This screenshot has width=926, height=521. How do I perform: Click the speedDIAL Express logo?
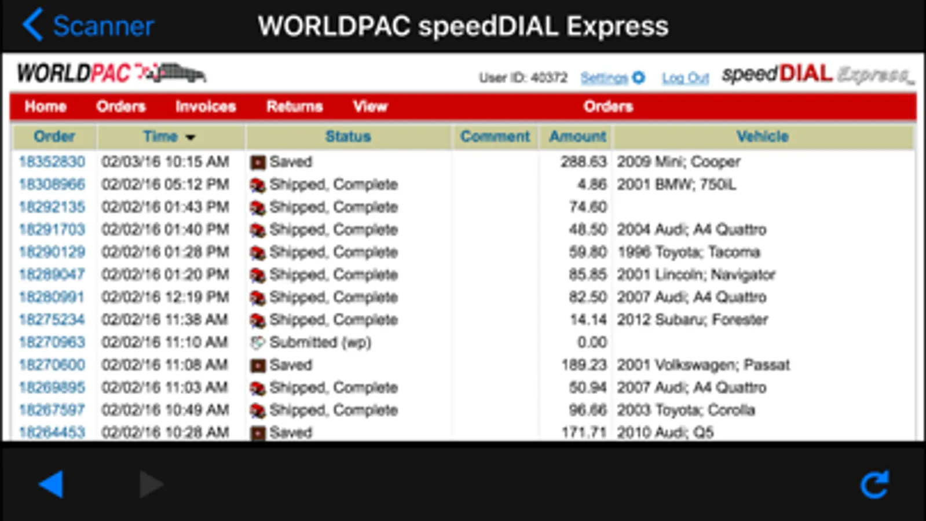point(818,74)
